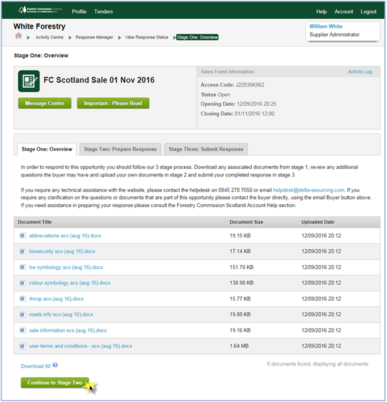
Task: Open the Tenders menu
Action: tap(103, 11)
